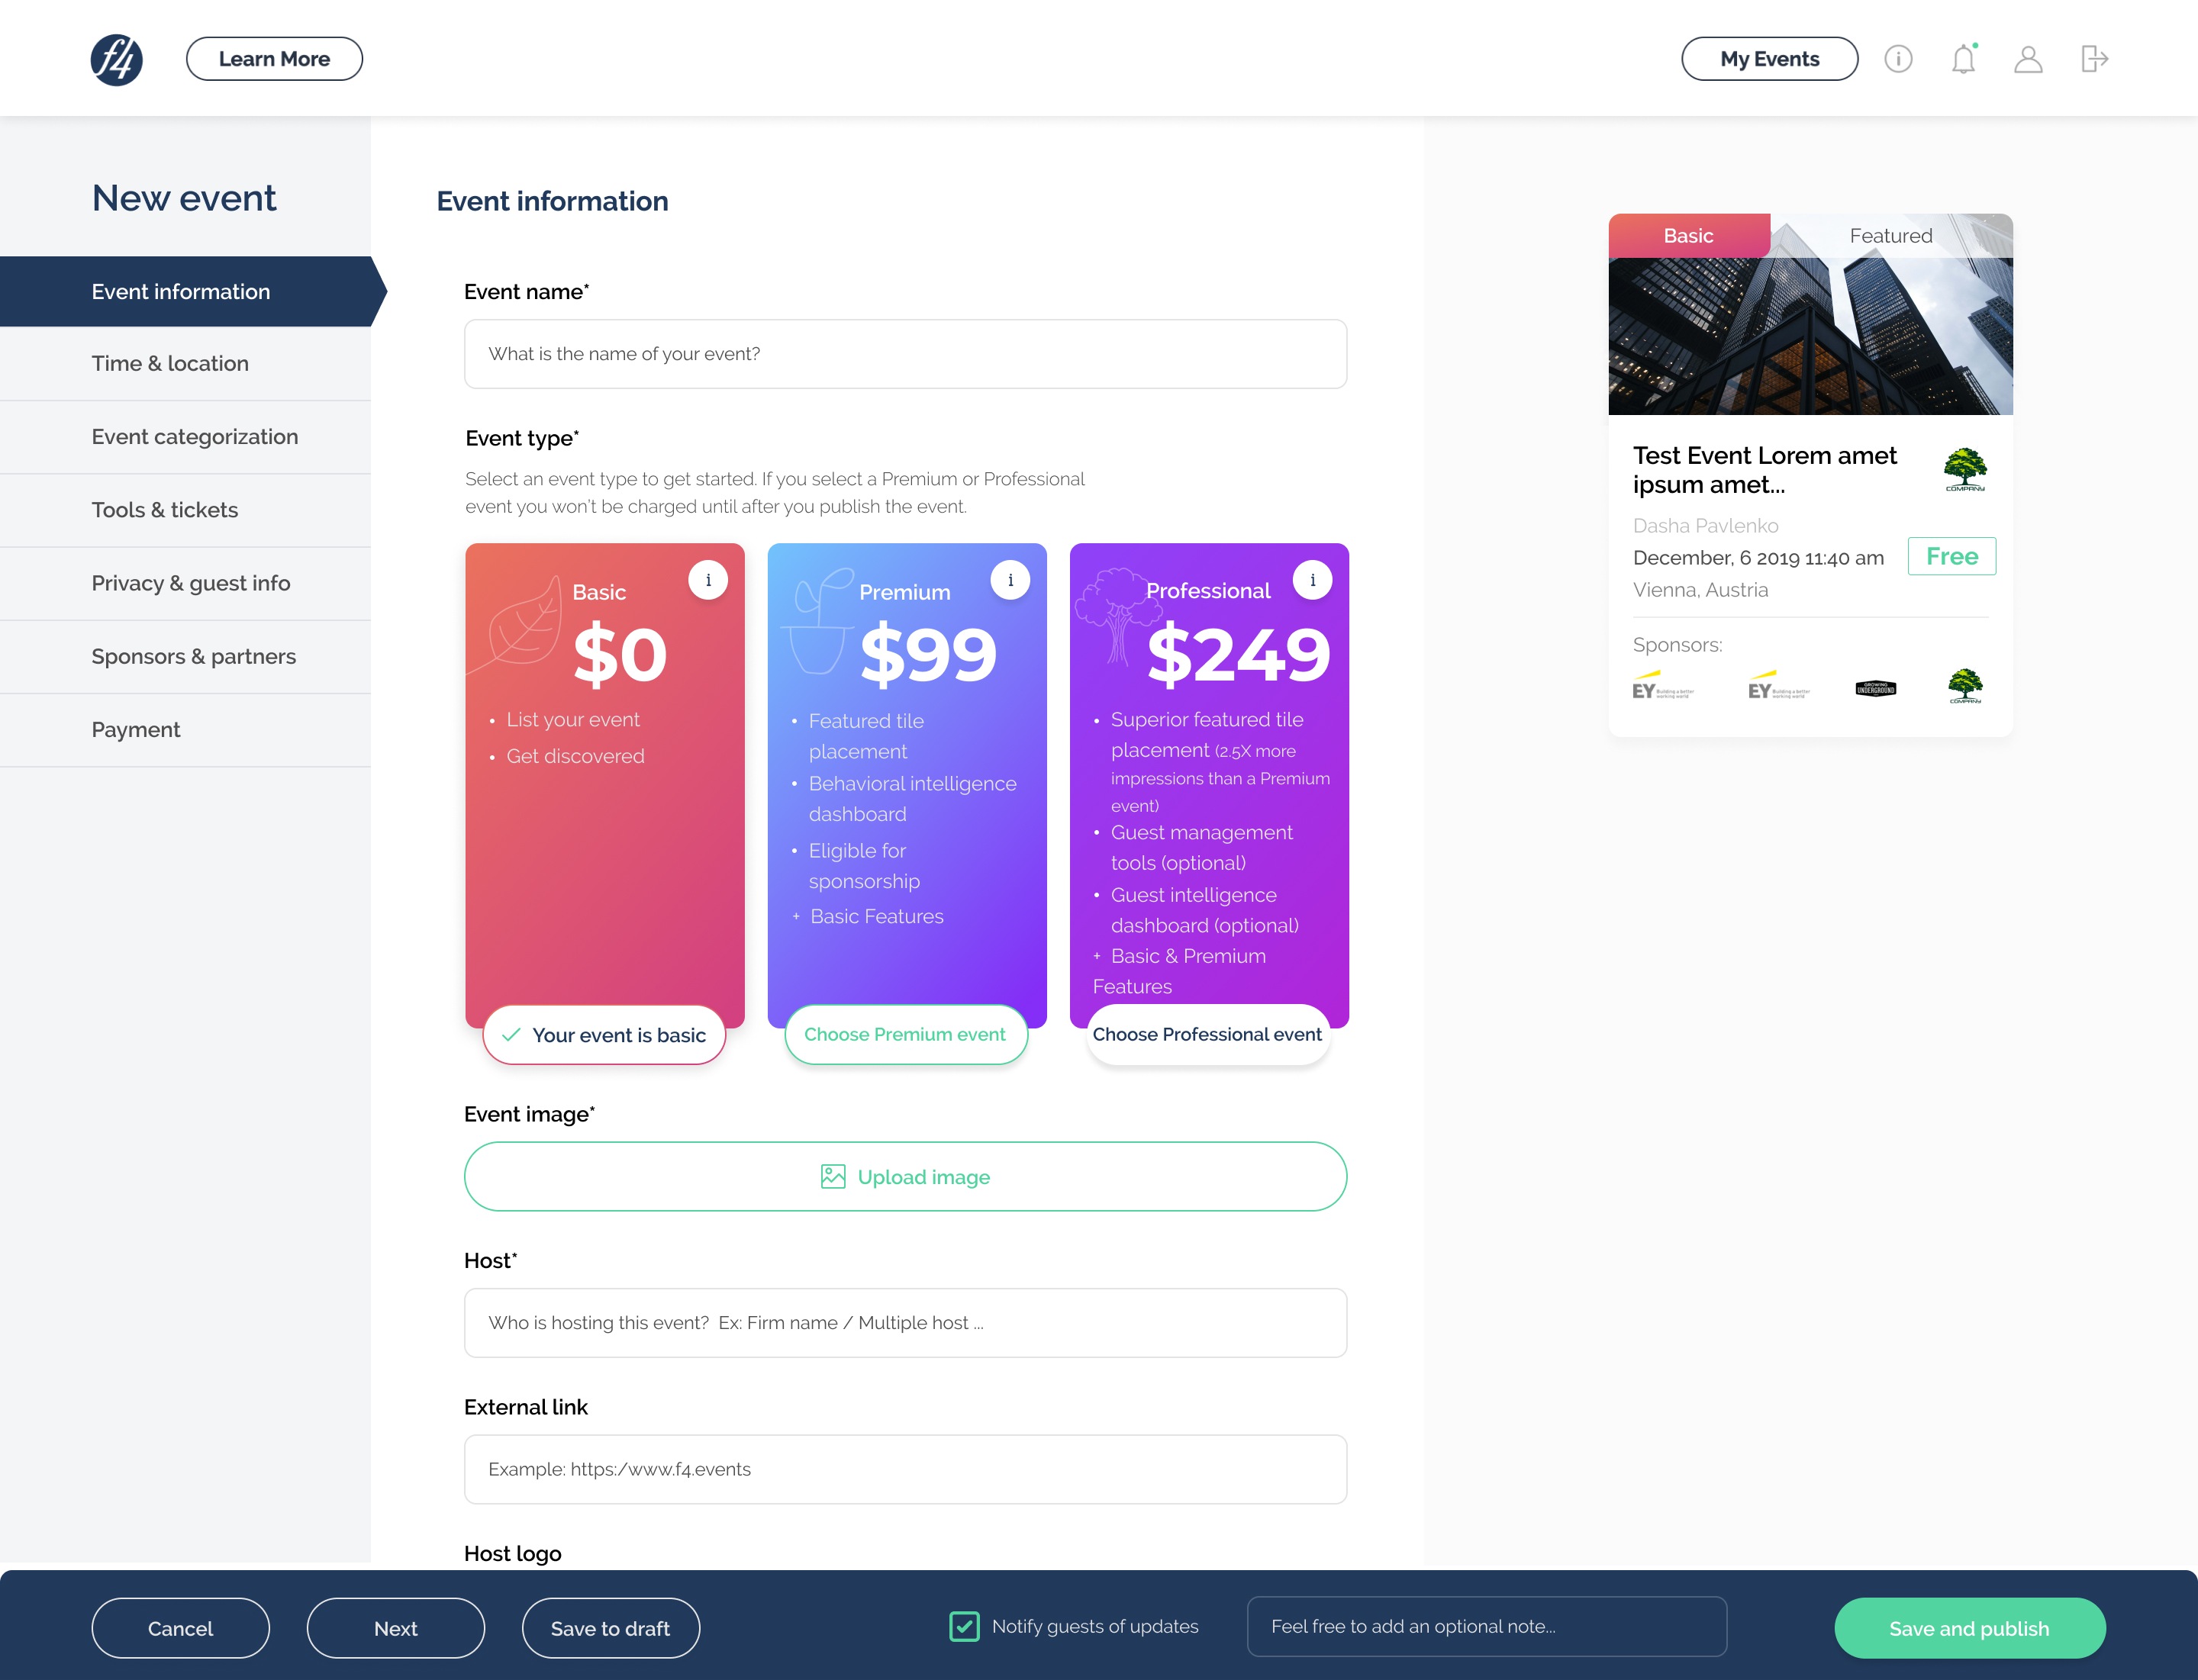Select Basic event type option
Screen dimensions: 2198x1680
[602, 1032]
